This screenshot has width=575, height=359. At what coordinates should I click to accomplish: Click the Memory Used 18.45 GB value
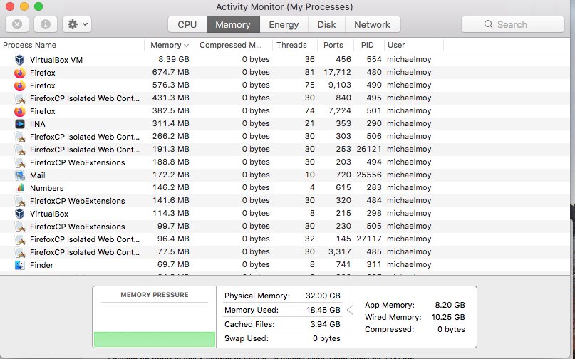click(x=323, y=310)
